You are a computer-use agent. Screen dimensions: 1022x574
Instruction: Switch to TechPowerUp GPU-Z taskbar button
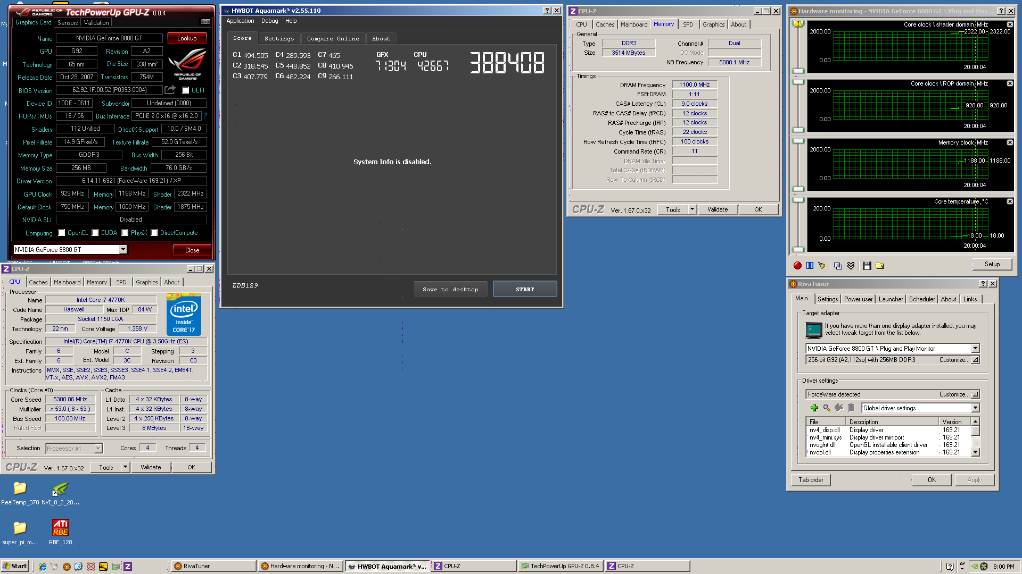[561, 566]
